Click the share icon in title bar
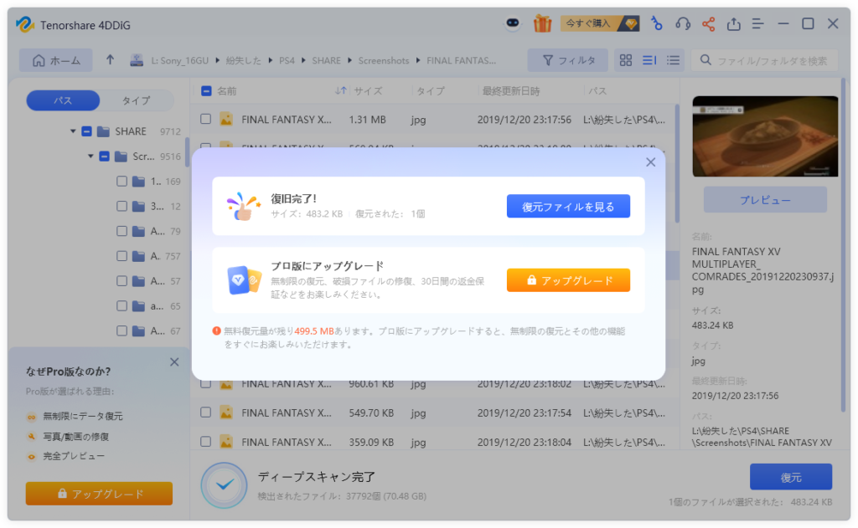The height and width of the screenshot is (528, 858). (x=709, y=23)
